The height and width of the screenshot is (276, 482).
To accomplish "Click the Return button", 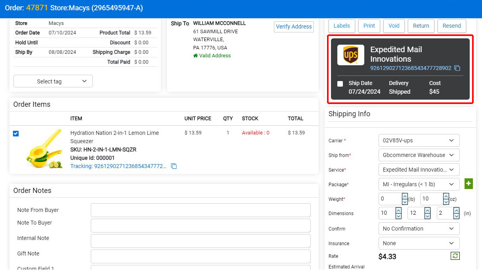I will [x=421, y=26].
